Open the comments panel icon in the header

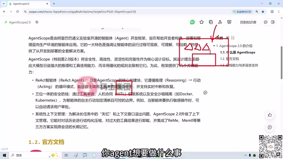265,22
